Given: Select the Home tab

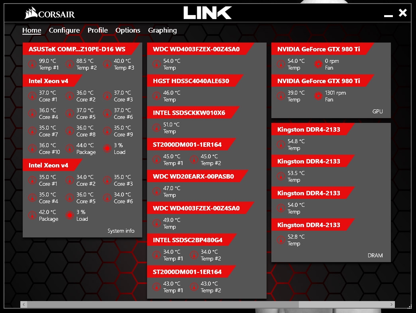Looking at the screenshot, I should (x=31, y=30).
